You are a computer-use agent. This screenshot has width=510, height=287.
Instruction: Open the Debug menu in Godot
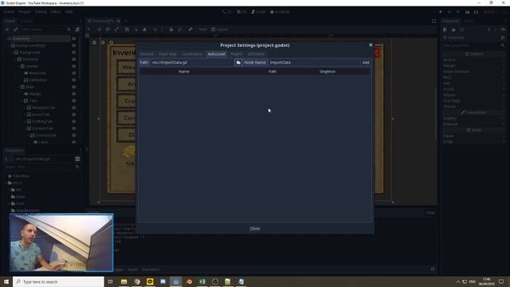pyautogui.click(x=41, y=12)
